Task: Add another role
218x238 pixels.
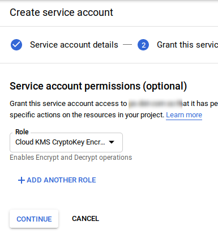Action: click(57, 180)
